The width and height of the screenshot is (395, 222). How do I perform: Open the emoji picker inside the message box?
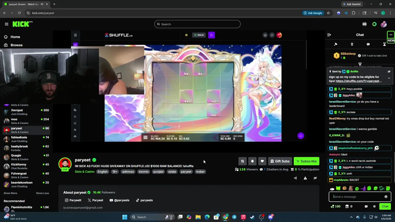[x=386, y=197]
